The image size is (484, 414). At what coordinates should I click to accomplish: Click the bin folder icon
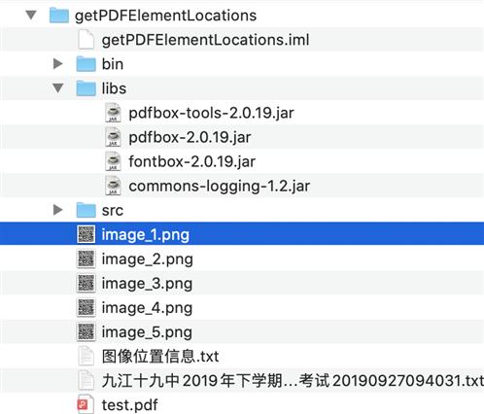click(x=86, y=64)
